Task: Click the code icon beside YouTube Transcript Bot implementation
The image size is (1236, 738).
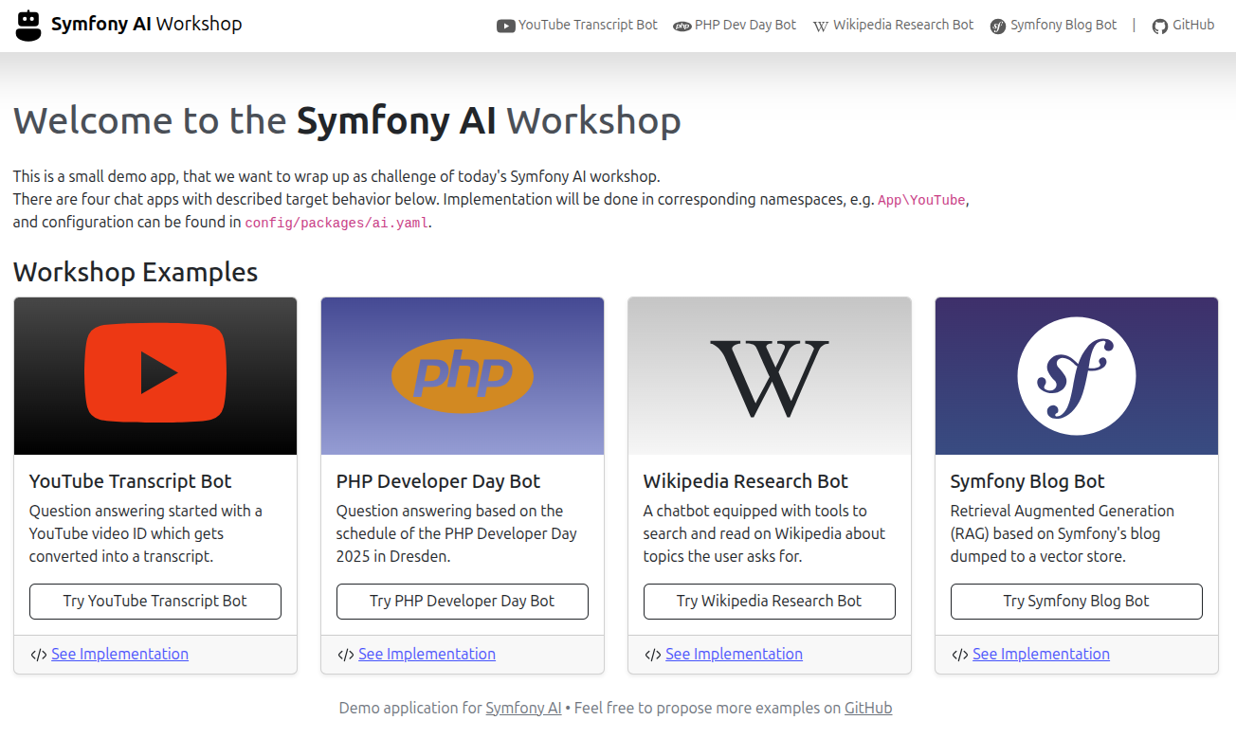Action: (x=37, y=654)
